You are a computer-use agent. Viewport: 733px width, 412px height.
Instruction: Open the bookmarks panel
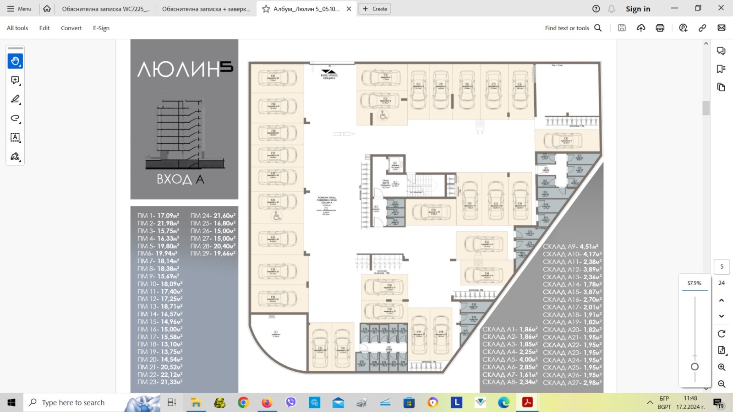[721, 69]
